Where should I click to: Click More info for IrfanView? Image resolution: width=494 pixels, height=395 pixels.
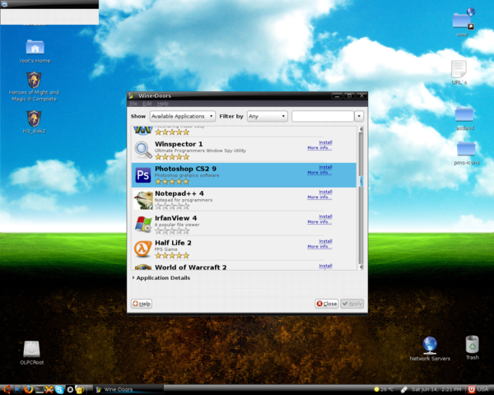[x=319, y=221]
